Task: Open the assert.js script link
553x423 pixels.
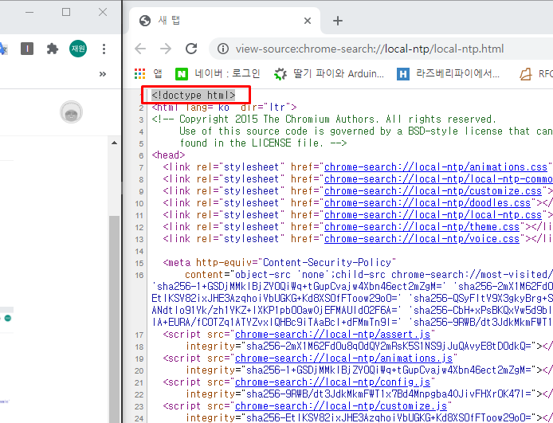Action: tap(332, 334)
